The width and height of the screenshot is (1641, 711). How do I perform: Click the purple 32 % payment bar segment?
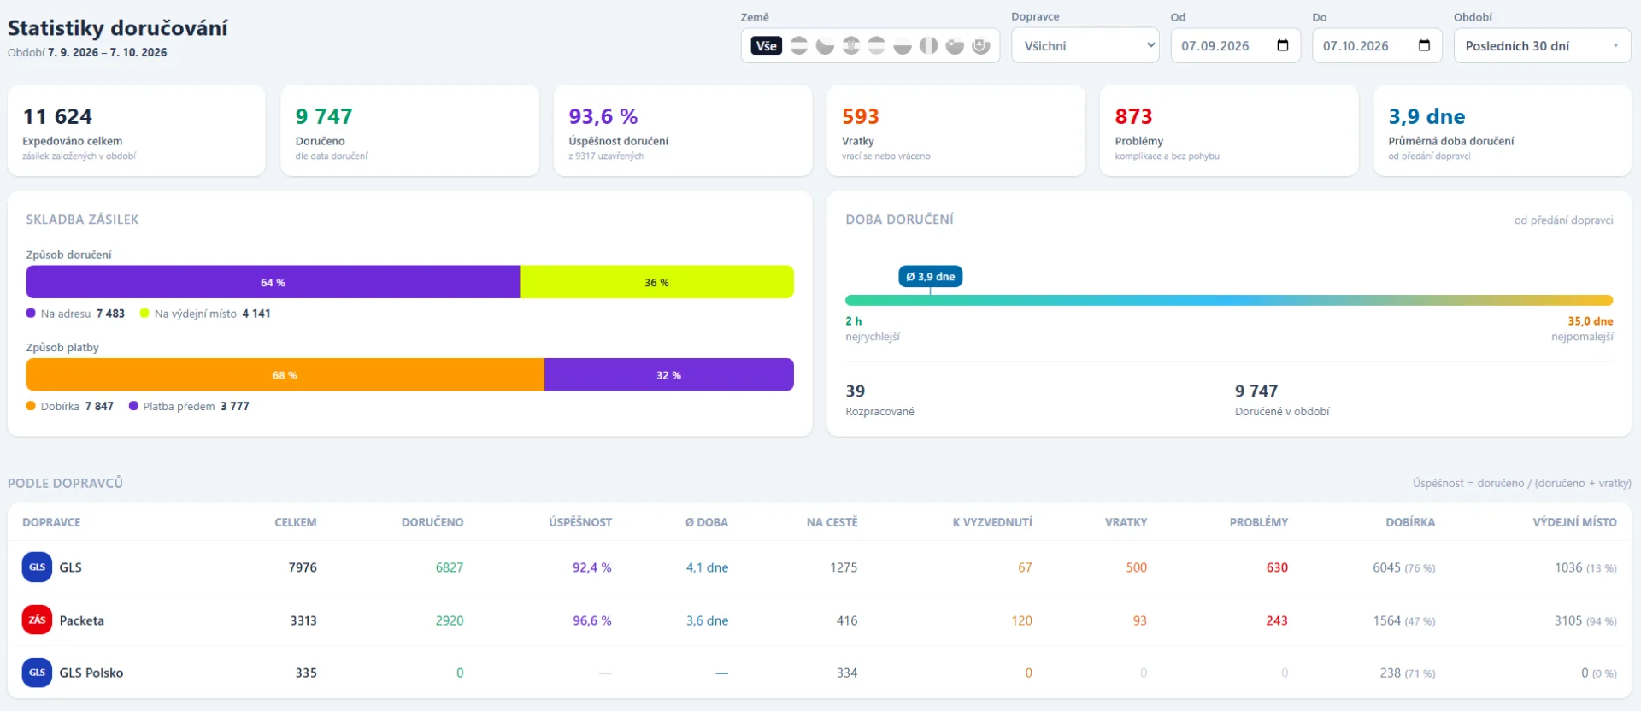click(669, 374)
